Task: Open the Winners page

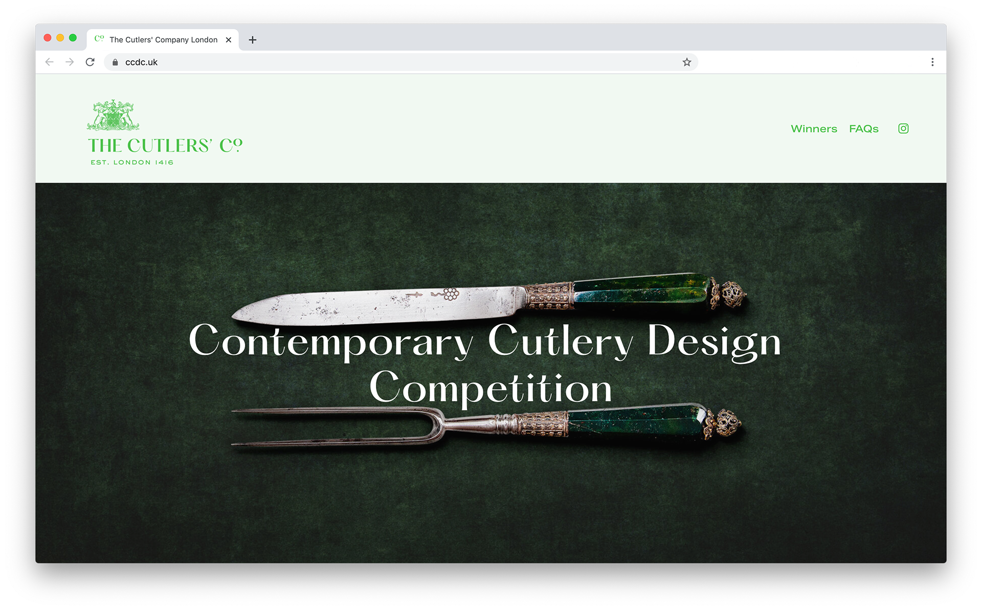Action: click(814, 129)
